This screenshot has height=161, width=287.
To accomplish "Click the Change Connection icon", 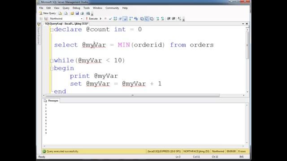I will click(46, 19).
